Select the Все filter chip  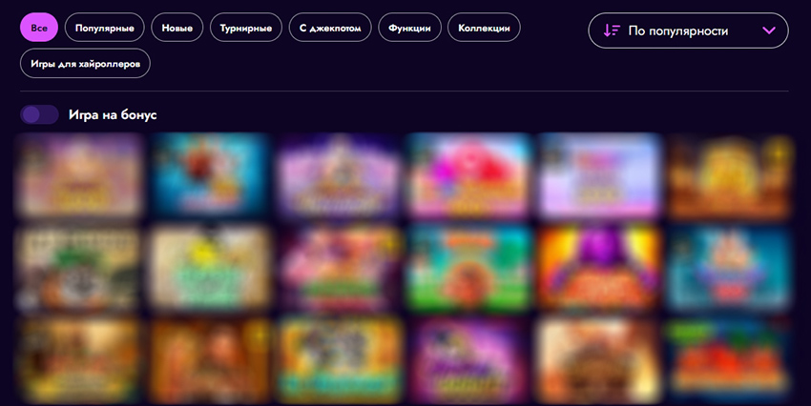(39, 28)
